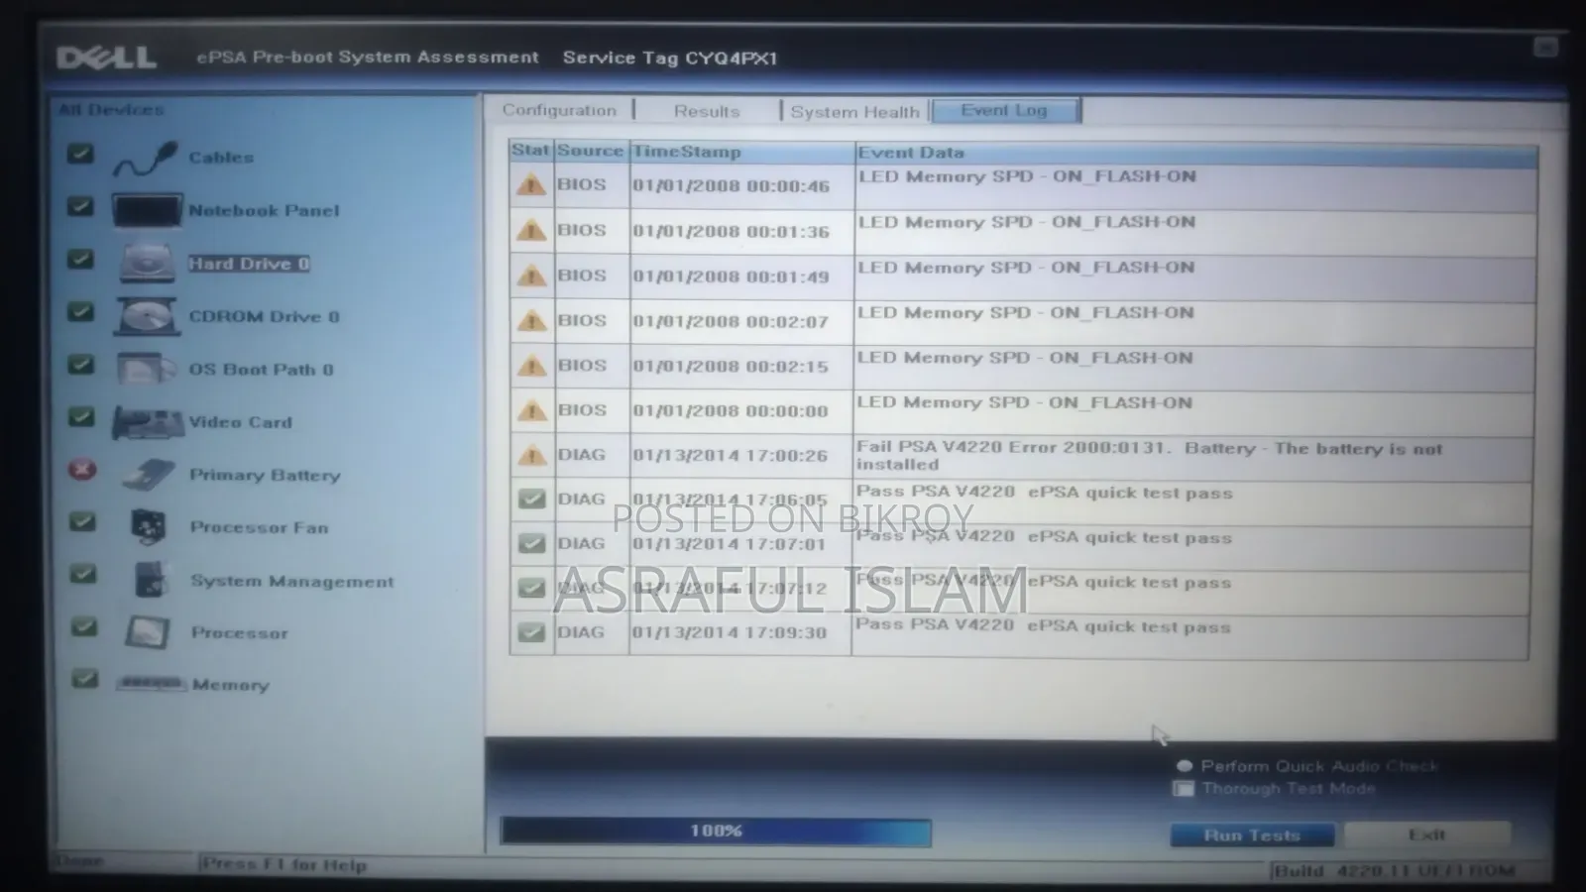The image size is (1586, 892).
Task: Select Service Tag CYQ4PX1 text
Action: [x=670, y=57]
